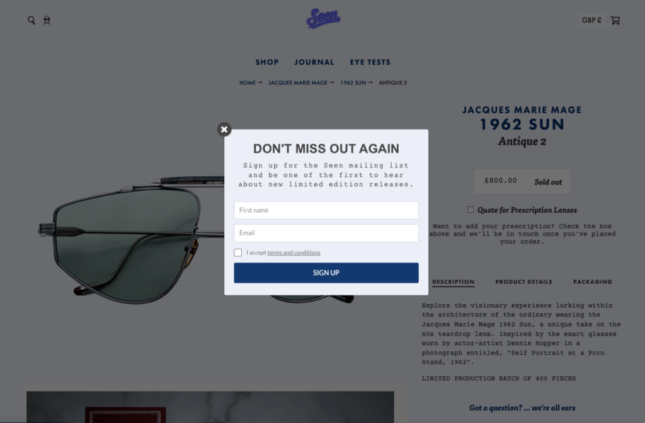645x423 pixels.
Task: Enable Quote for Prescription Lenses checkbox
Action: pos(471,210)
